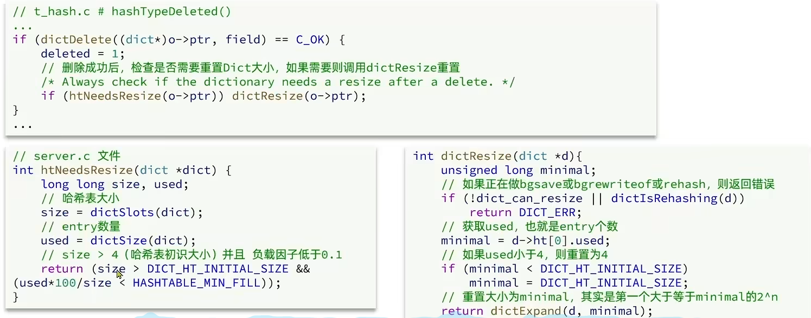Click the comment '// 重置大小为minimal' about 2^n
The image size is (811, 318).
610,297
